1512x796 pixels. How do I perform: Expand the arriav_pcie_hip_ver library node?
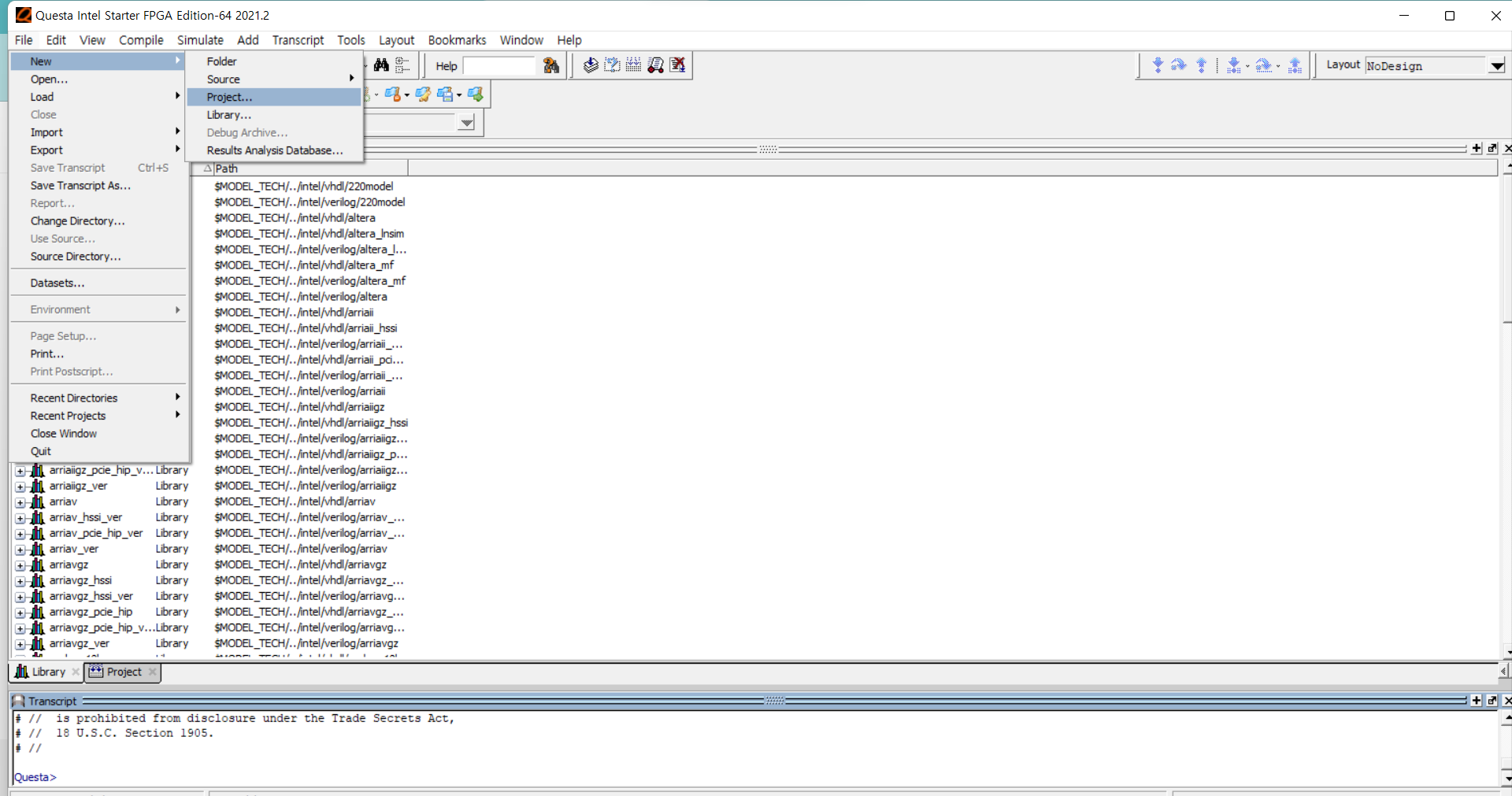20,534
